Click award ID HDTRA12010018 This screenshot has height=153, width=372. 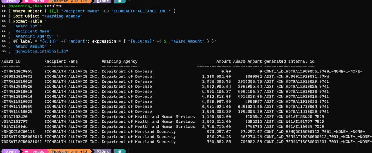coord(17,91)
